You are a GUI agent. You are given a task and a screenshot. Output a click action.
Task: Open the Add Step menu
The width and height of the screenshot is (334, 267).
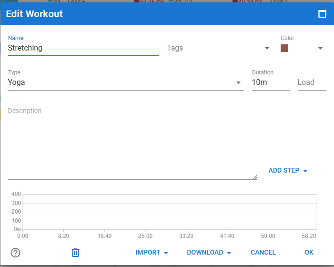pyautogui.click(x=288, y=171)
